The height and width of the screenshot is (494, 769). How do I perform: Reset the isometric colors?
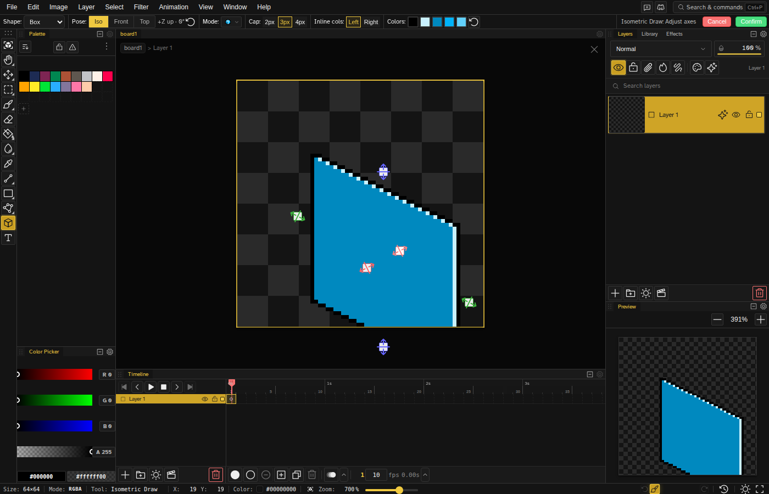tap(474, 22)
